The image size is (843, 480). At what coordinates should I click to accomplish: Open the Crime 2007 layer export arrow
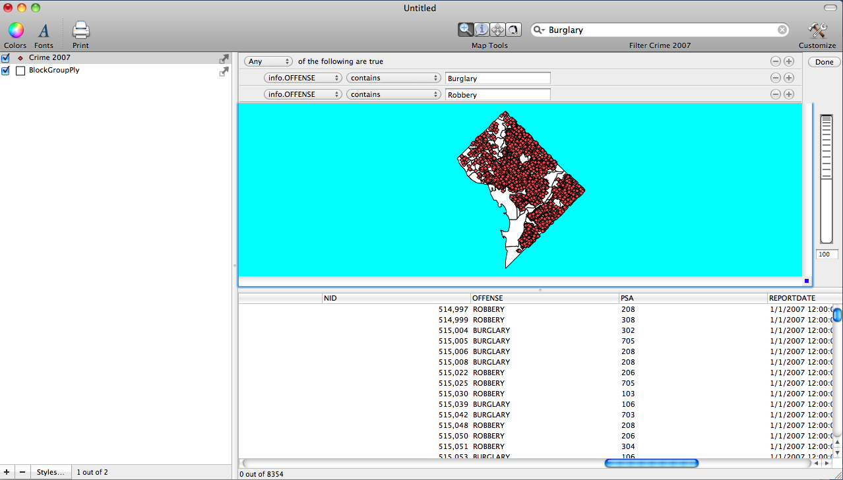tap(224, 59)
